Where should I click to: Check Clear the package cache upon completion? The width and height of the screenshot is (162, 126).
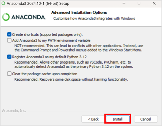pyautogui.click(x=10, y=74)
